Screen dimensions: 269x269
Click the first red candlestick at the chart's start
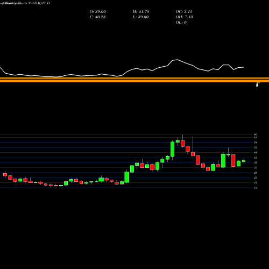(x=5, y=174)
